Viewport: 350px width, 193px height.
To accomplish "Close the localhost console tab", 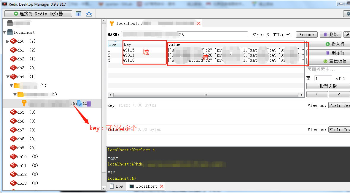I will (x=162, y=186).
